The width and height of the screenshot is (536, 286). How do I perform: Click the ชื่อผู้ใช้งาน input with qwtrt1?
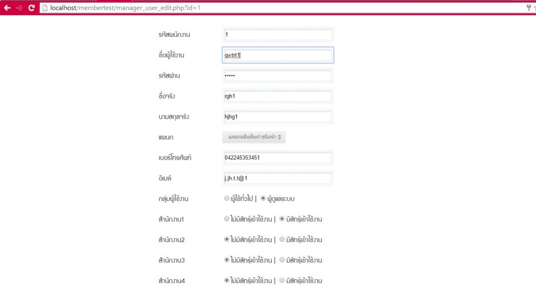[x=278, y=55]
